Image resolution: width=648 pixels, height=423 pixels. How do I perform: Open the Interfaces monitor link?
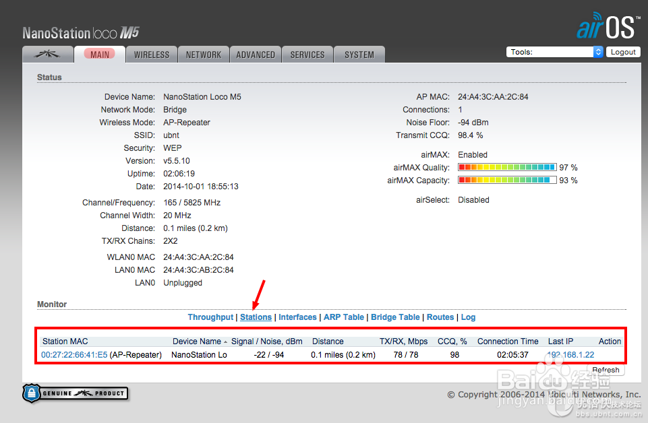point(297,317)
